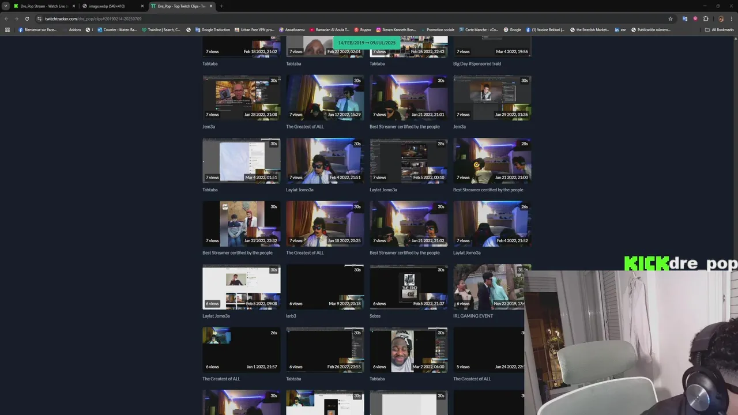Open the Google Translate extension icon
Screen dimensions: 738x415
[x=684, y=18]
